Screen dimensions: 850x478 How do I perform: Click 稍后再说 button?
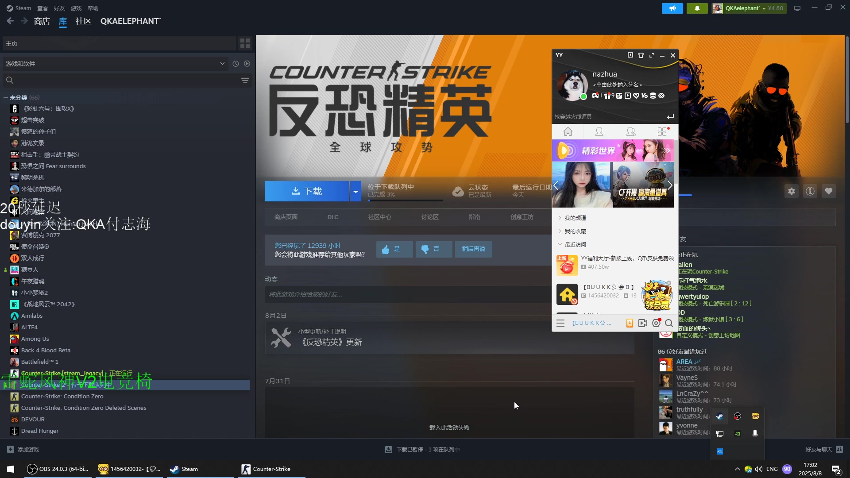tap(473, 249)
